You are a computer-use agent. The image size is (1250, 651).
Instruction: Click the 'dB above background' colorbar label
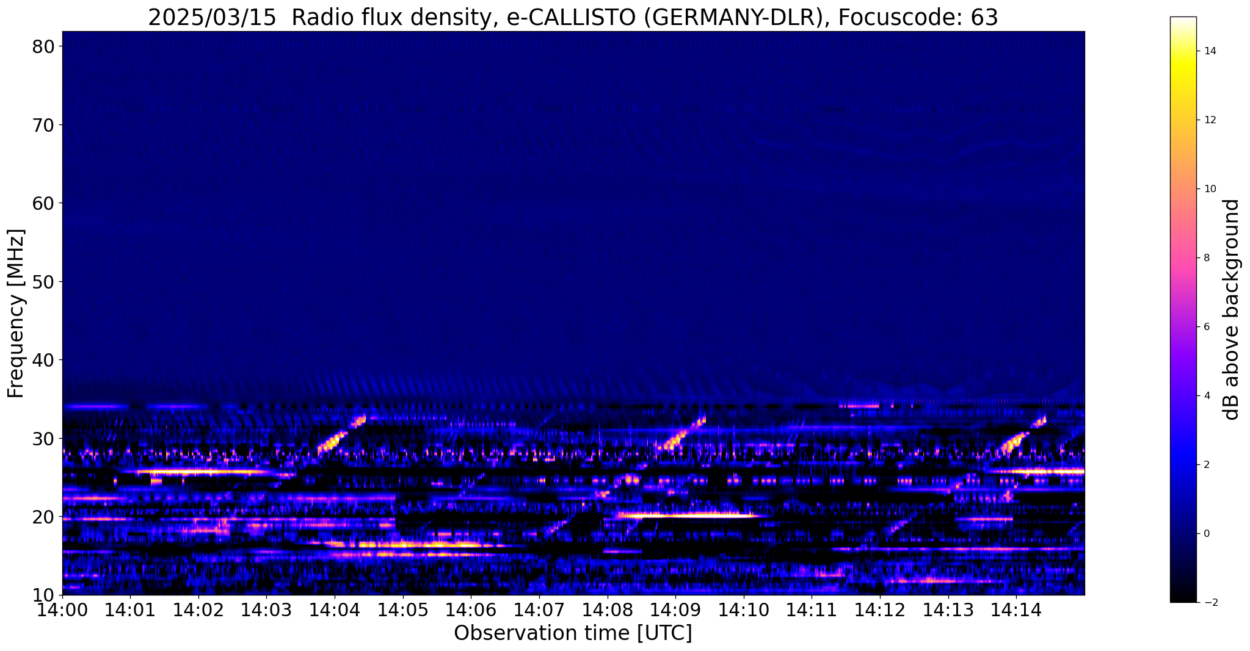1232,309
